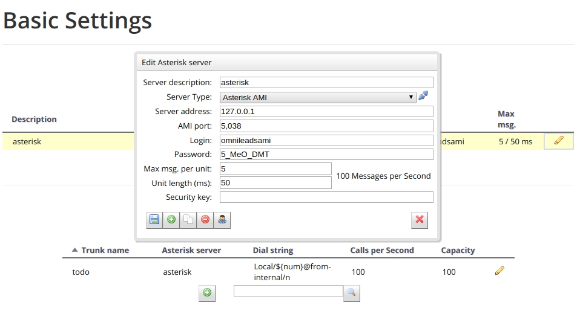The height and width of the screenshot is (317, 580).
Task: Sort by Capacity column header
Action: 458,250
